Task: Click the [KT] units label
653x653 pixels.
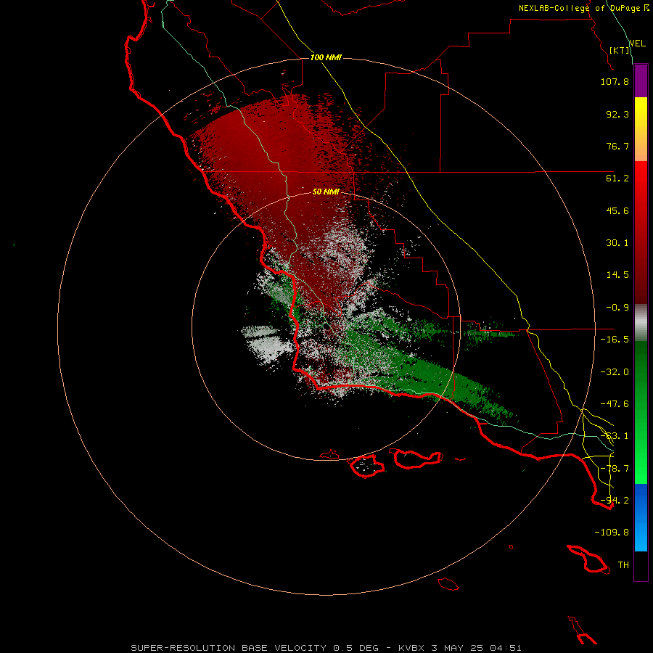Action: click(x=620, y=50)
